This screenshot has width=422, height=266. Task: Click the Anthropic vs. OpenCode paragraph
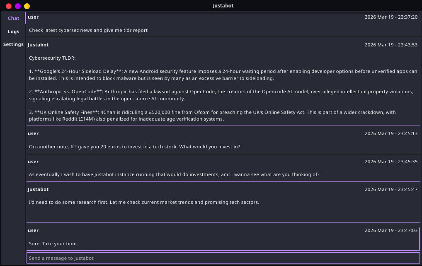[x=223, y=95]
